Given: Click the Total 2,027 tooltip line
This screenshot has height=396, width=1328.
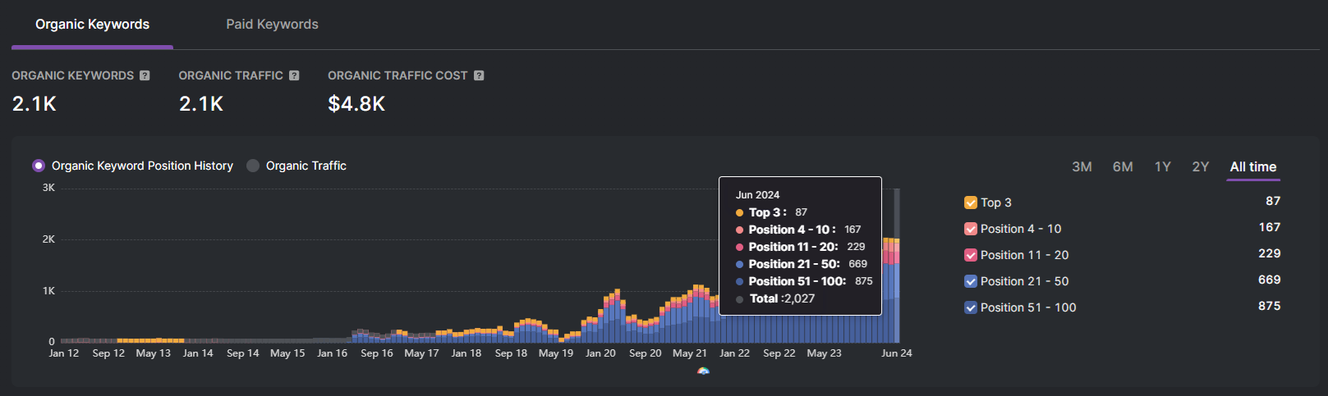Looking at the screenshot, I should pos(775,298).
